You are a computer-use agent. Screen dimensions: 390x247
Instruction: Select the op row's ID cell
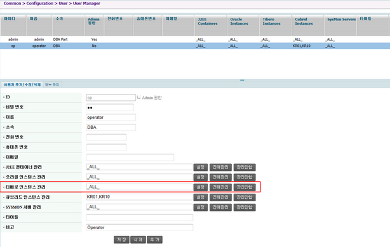pos(13,46)
